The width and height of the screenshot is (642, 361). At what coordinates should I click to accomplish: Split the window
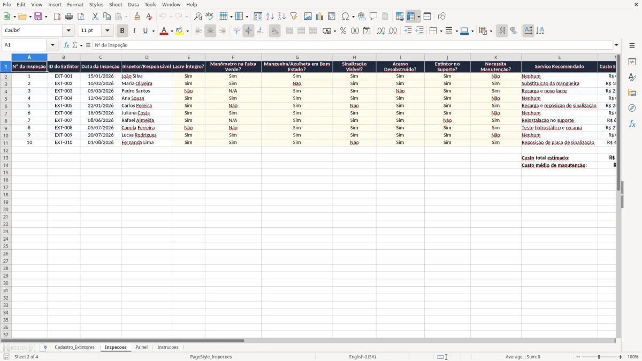point(427,17)
